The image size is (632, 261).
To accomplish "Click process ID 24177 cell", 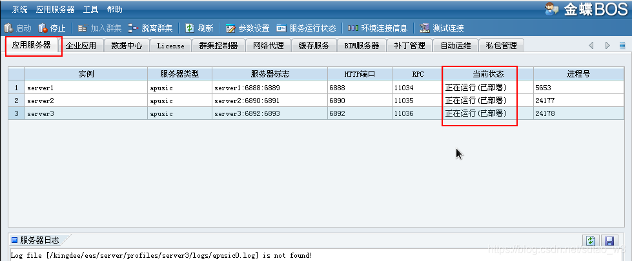I will tap(578, 101).
